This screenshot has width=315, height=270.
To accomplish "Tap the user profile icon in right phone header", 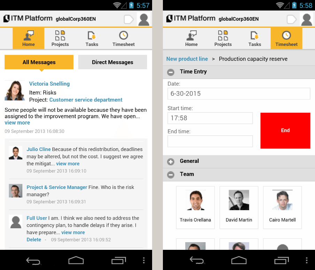I will tap(306, 19).
